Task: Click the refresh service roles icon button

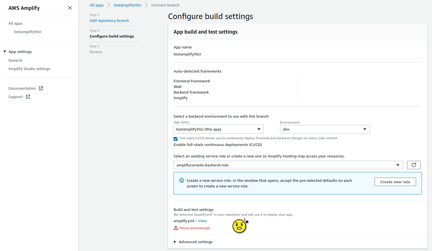Action: tap(414, 165)
